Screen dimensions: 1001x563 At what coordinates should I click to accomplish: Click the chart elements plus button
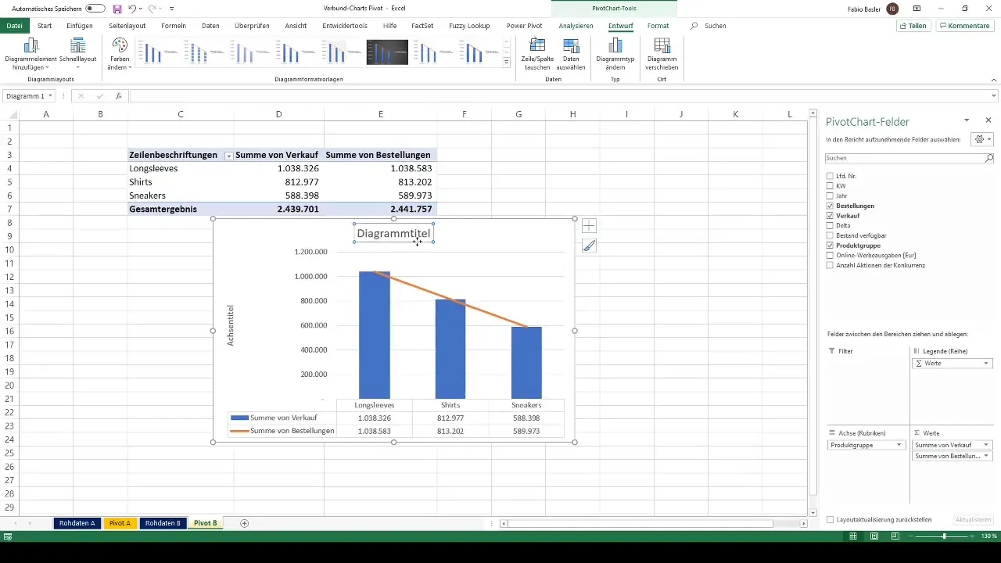point(589,226)
